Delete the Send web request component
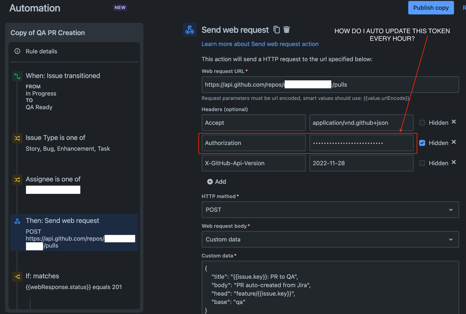Image resolution: width=466 pixels, height=314 pixels. pos(286,30)
